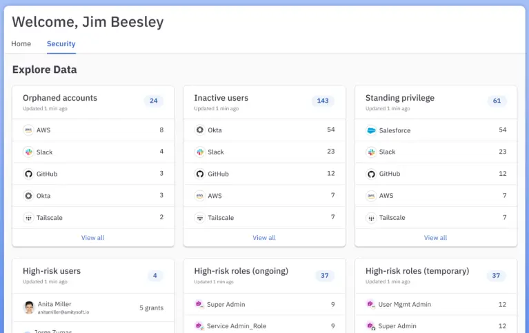
Task: Click the AWS icon in Orphaned accounts
Action: point(28,130)
